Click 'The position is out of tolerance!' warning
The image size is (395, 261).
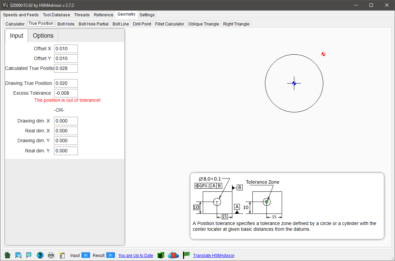tap(67, 100)
